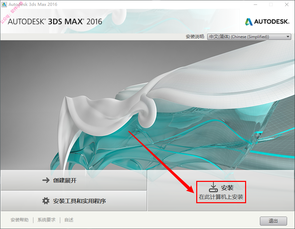Click the download icon next to 安装
The image size is (295, 229).
[x=213, y=187]
